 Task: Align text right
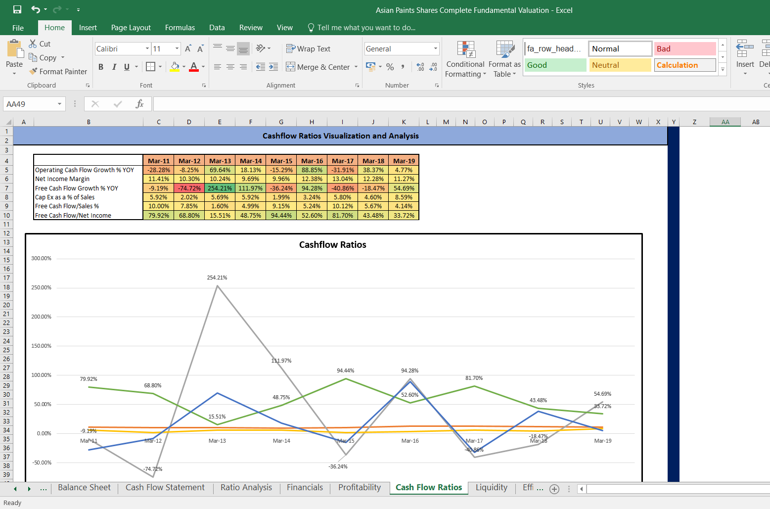coord(243,67)
